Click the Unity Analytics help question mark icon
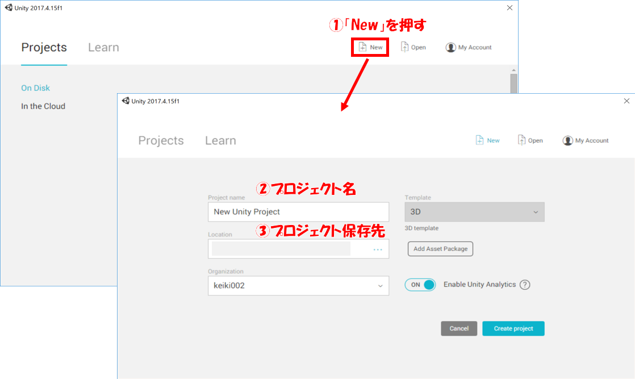Screen dimensions: 635x379 [x=525, y=285]
